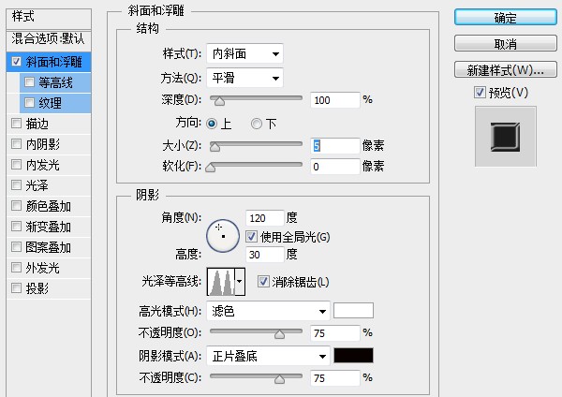The width and height of the screenshot is (562, 397).
Task: Enable the 外发光 style checkbox
Action: [x=16, y=267]
